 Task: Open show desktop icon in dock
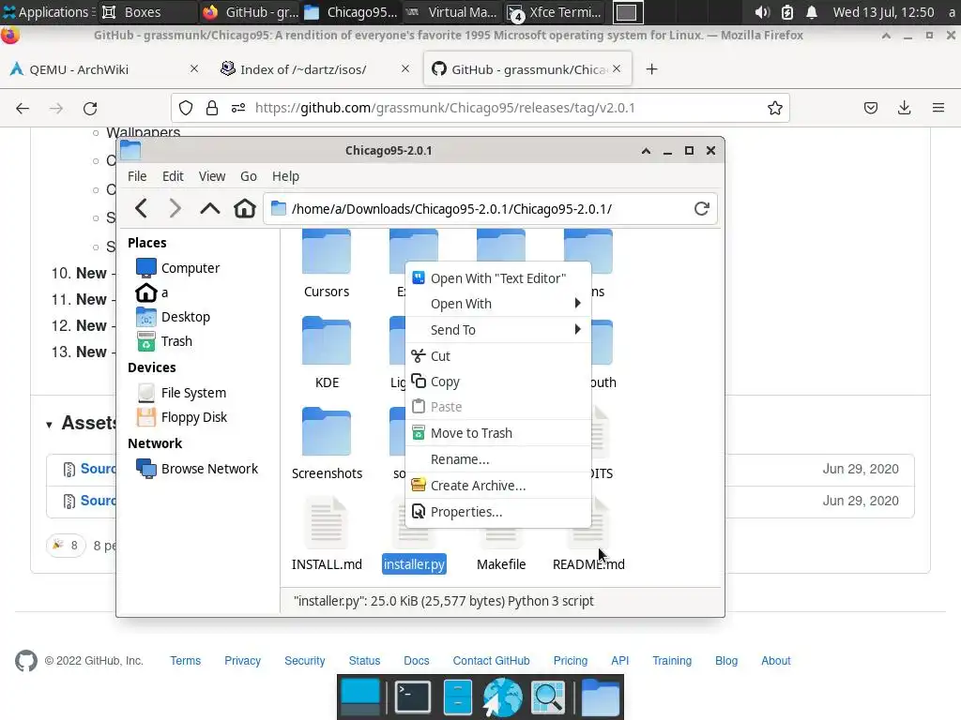pyautogui.click(x=360, y=697)
